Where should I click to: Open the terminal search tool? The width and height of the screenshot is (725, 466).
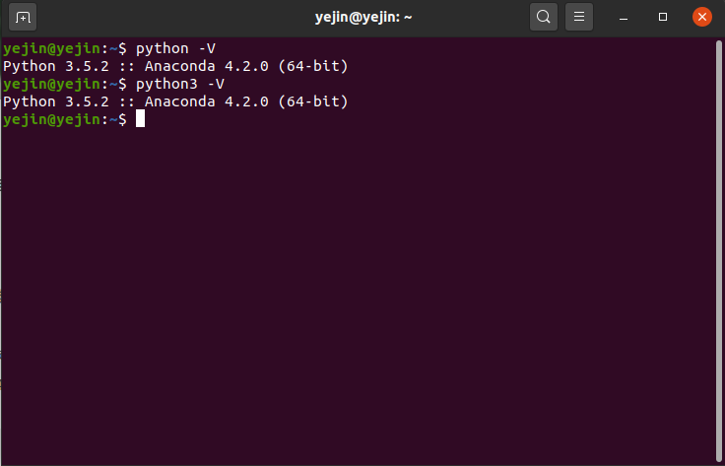coord(544,17)
